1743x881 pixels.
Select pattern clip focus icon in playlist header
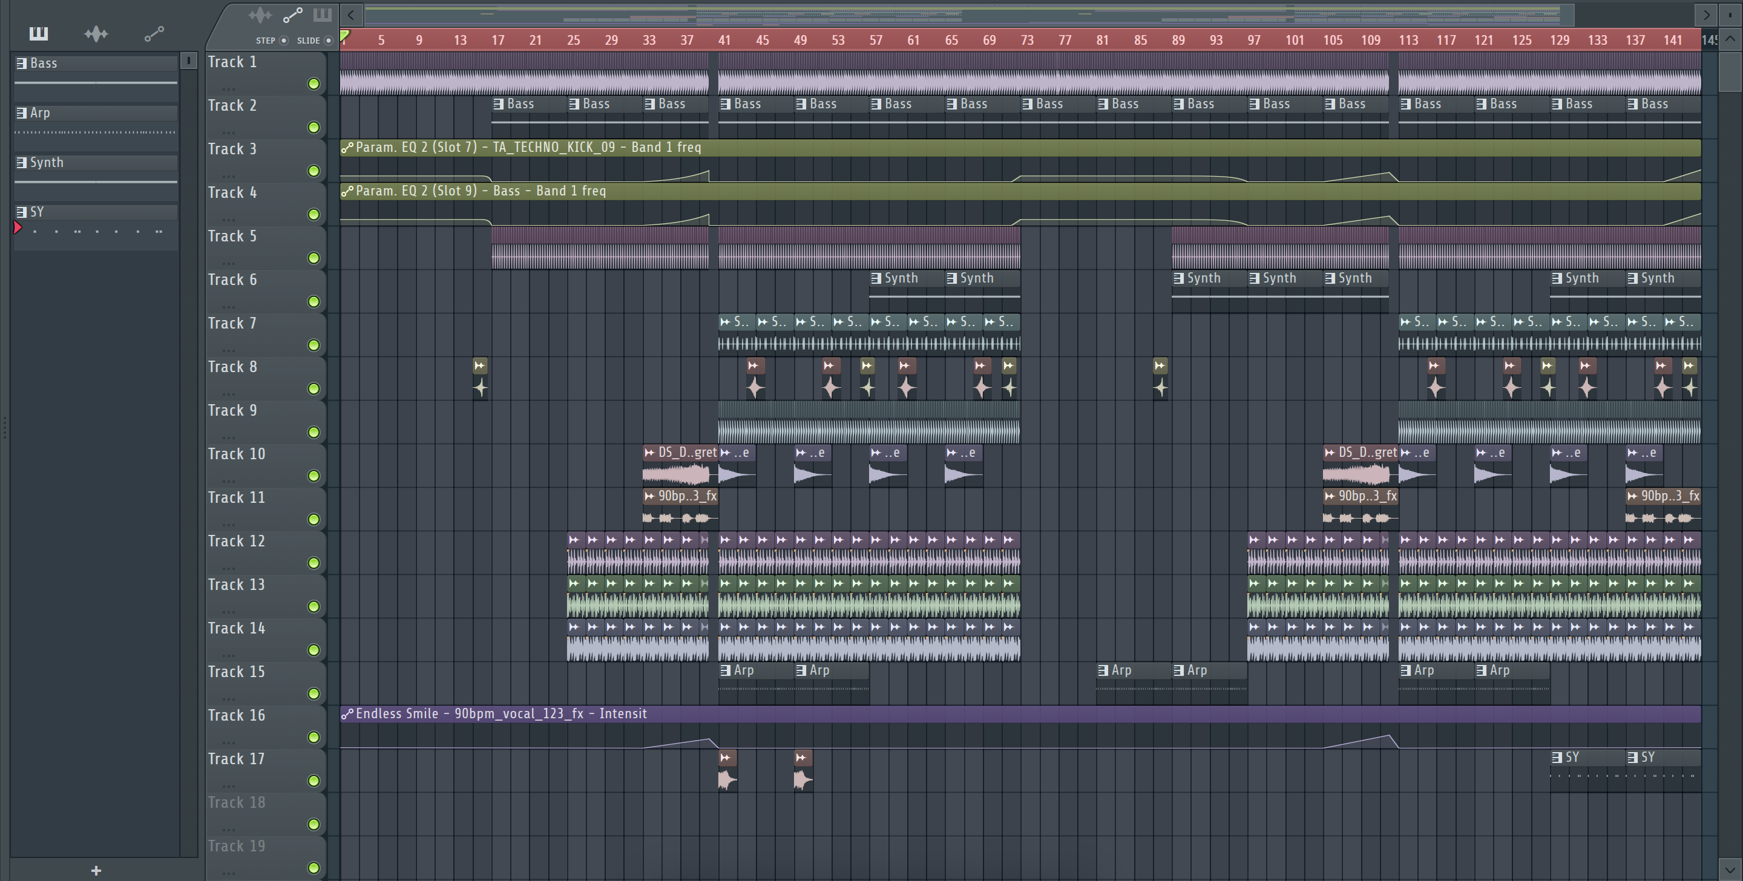322,15
